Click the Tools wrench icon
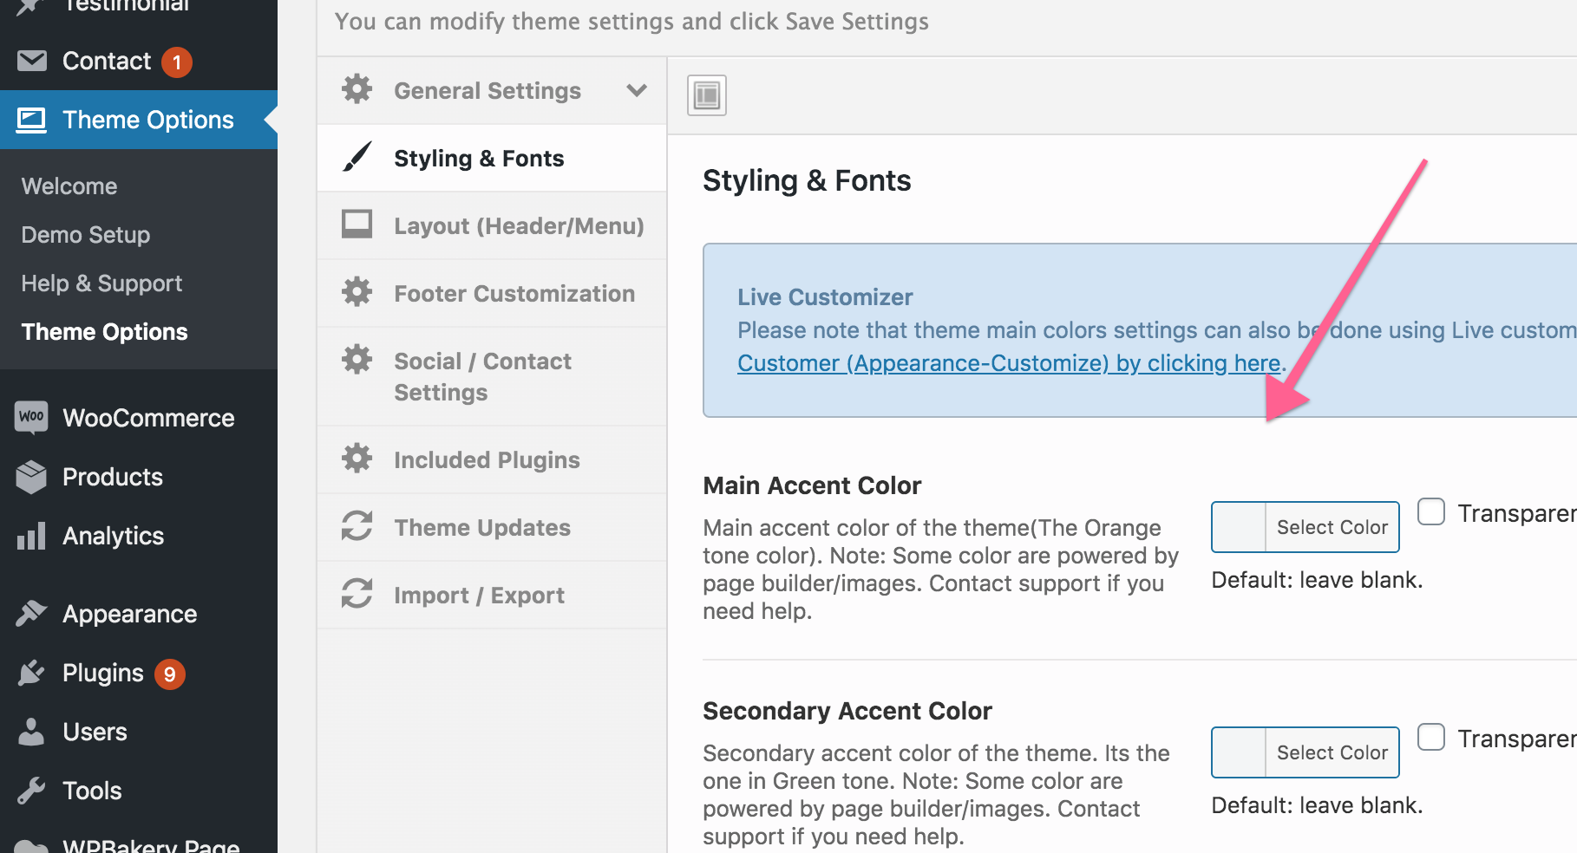This screenshot has width=1577, height=853. (x=31, y=791)
